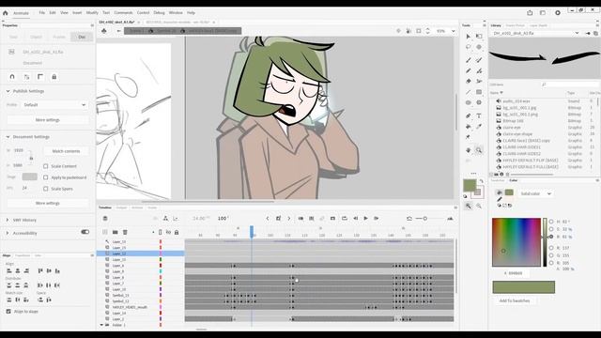Open the Profile Default dropdown

pos(54,105)
